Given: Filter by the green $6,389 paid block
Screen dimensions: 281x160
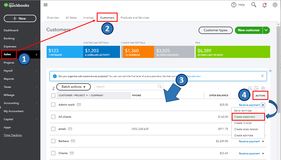Looking at the screenshot, I should [233, 52].
